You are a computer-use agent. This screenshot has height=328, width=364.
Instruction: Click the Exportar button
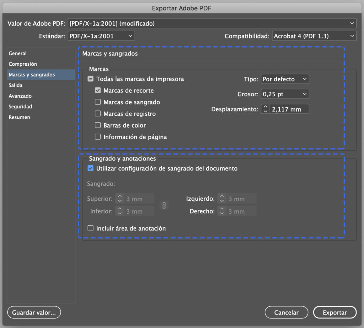335,312
